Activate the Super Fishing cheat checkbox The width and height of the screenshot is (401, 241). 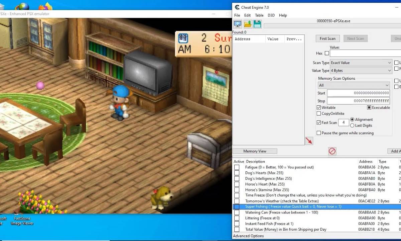point(237,207)
